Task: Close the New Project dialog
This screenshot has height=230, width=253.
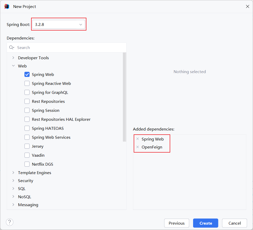Action: [248, 6]
